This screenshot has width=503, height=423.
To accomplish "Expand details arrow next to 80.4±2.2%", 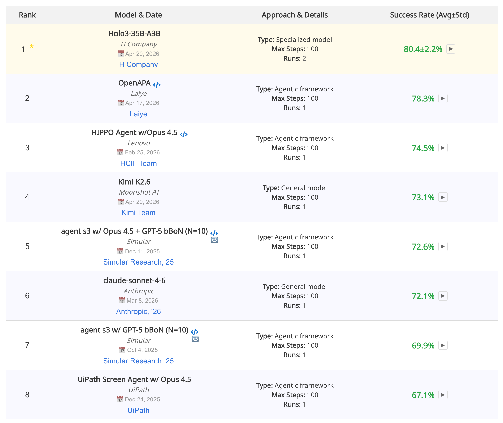I will point(451,49).
